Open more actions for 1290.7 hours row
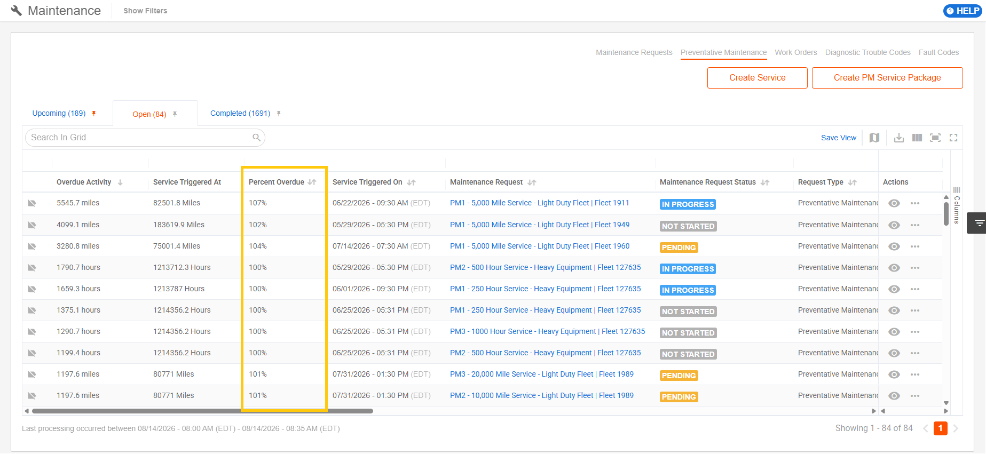Screen dimensions: 986x454 click(x=915, y=332)
